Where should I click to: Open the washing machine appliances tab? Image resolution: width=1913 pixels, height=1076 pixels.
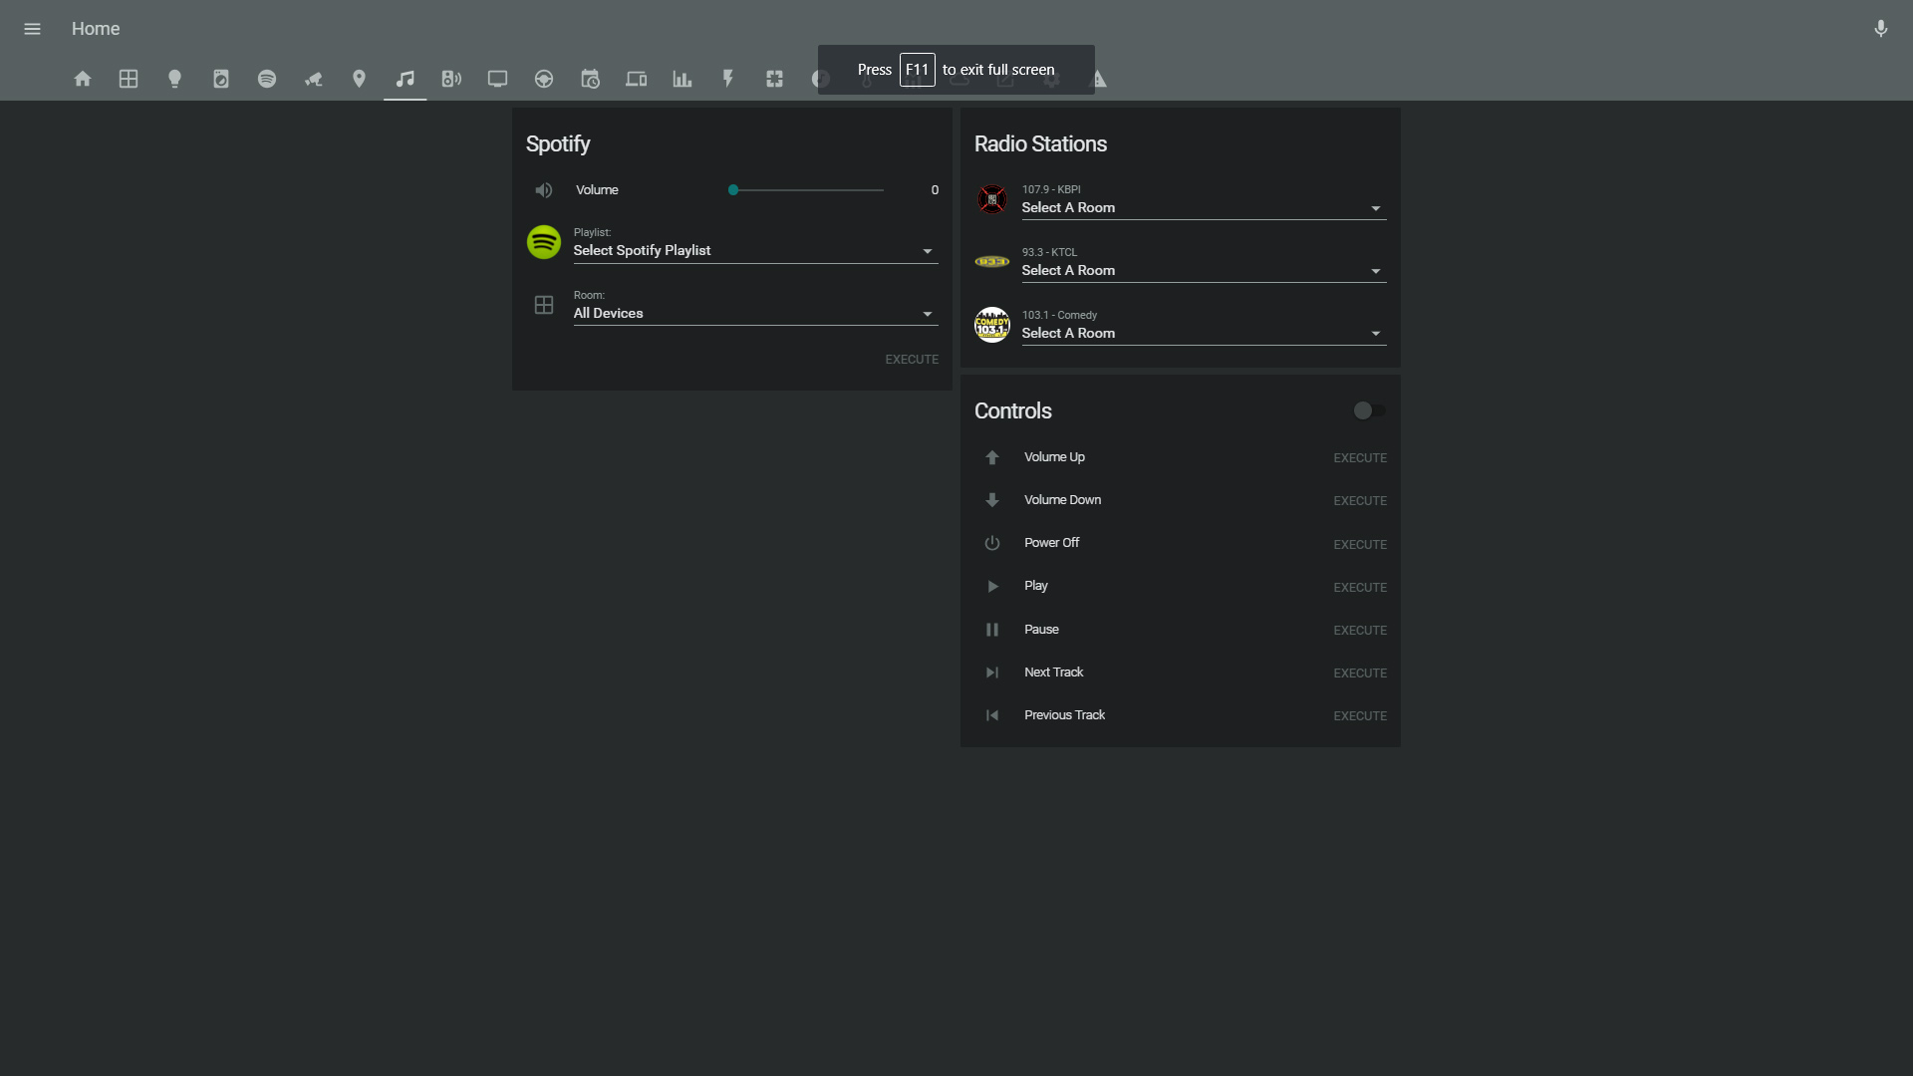[221, 79]
